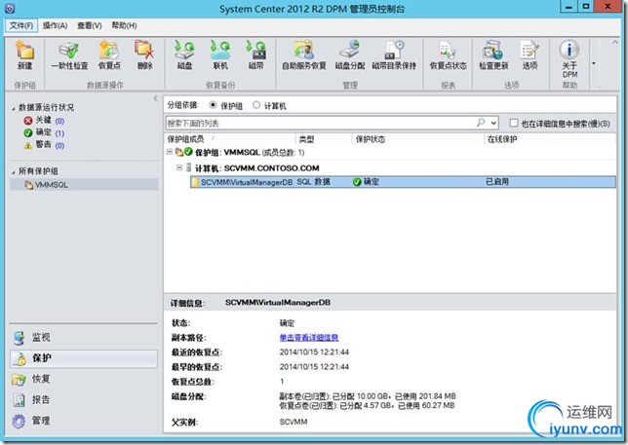628x445 pixels.
Task: Click the 搜索下面的列表 search field
Action: tap(321, 123)
